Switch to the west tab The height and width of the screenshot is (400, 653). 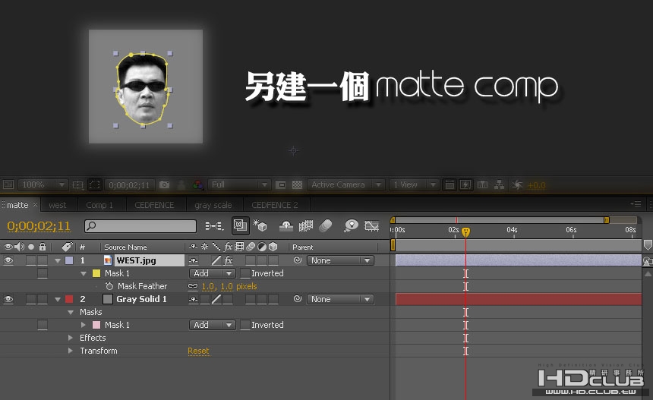[x=58, y=205]
